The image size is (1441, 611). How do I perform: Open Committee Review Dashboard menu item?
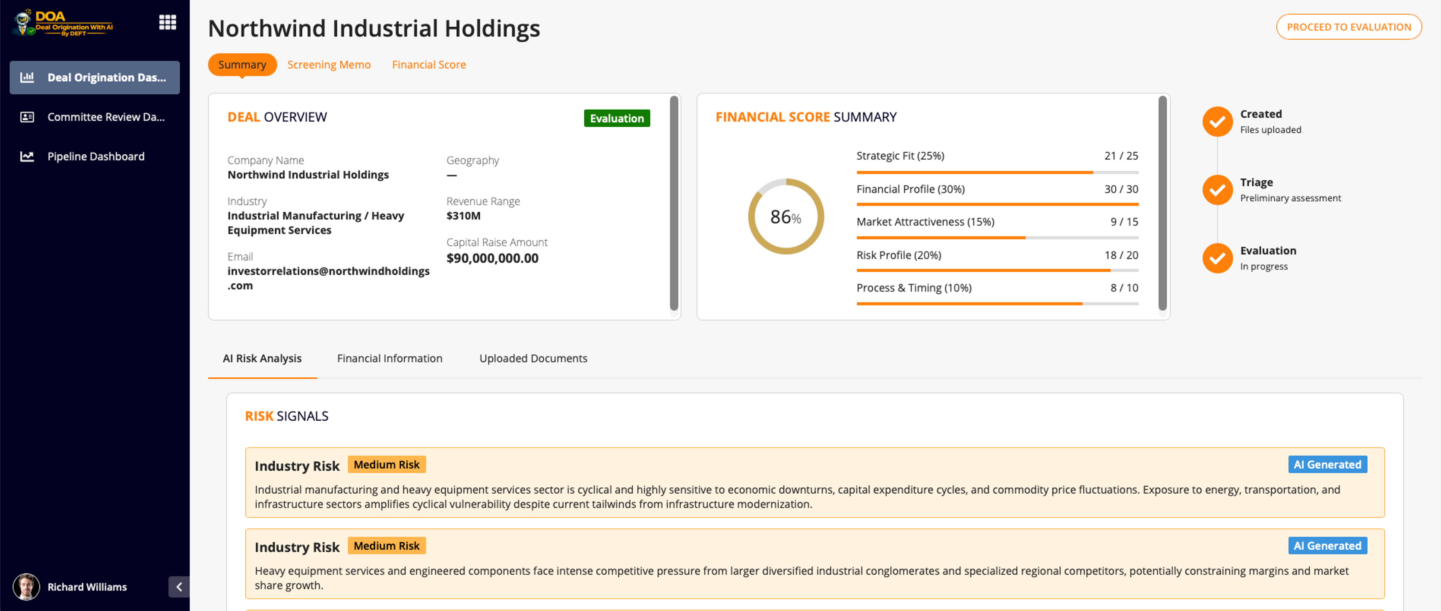[x=95, y=117]
